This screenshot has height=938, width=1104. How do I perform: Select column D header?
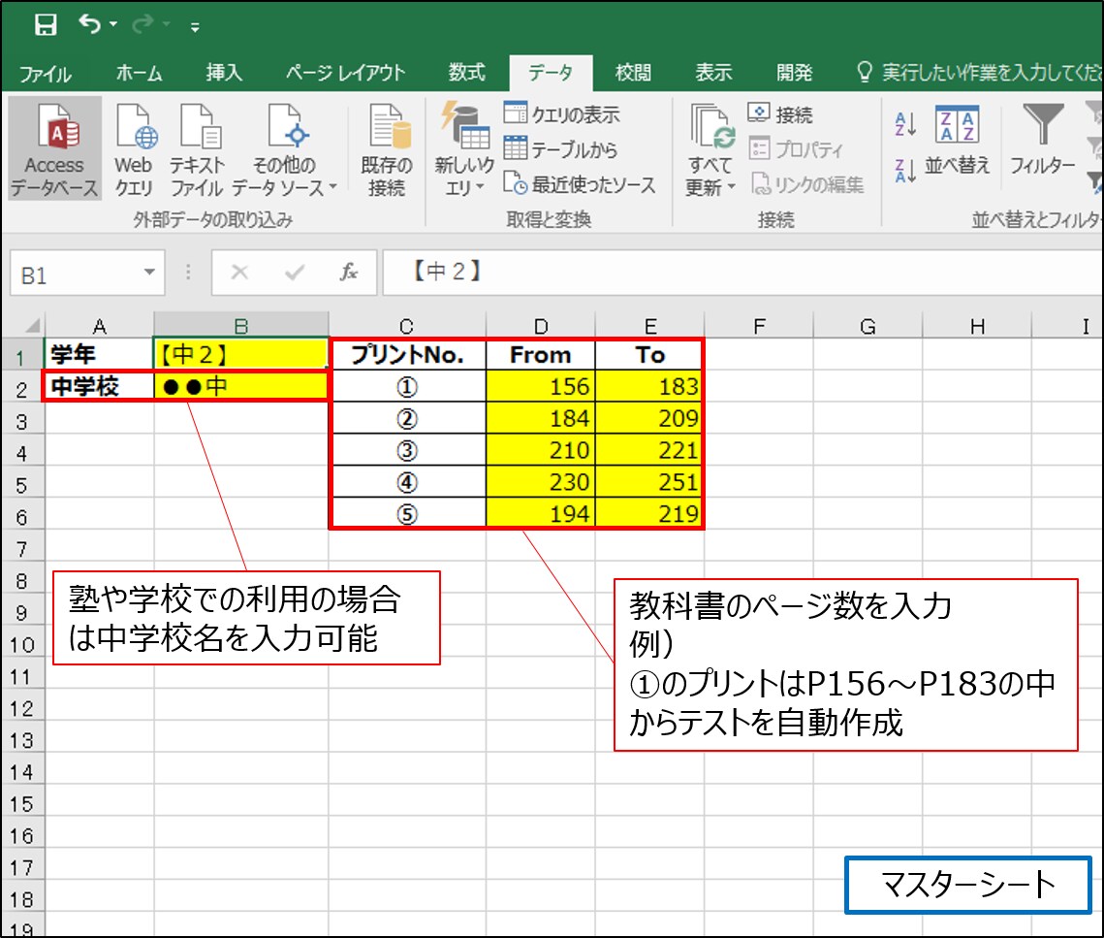point(541,326)
